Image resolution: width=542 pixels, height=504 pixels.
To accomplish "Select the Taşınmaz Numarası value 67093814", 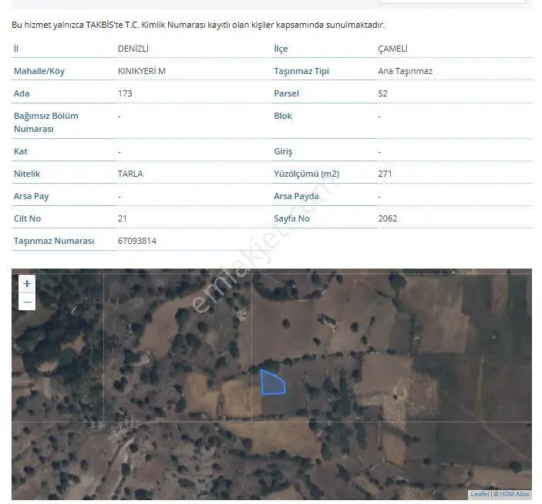I will click(137, 241).
